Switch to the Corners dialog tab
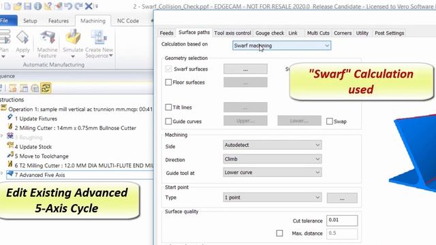The width and height of the screenshot is (436, 245). click(x=343, y=33)
